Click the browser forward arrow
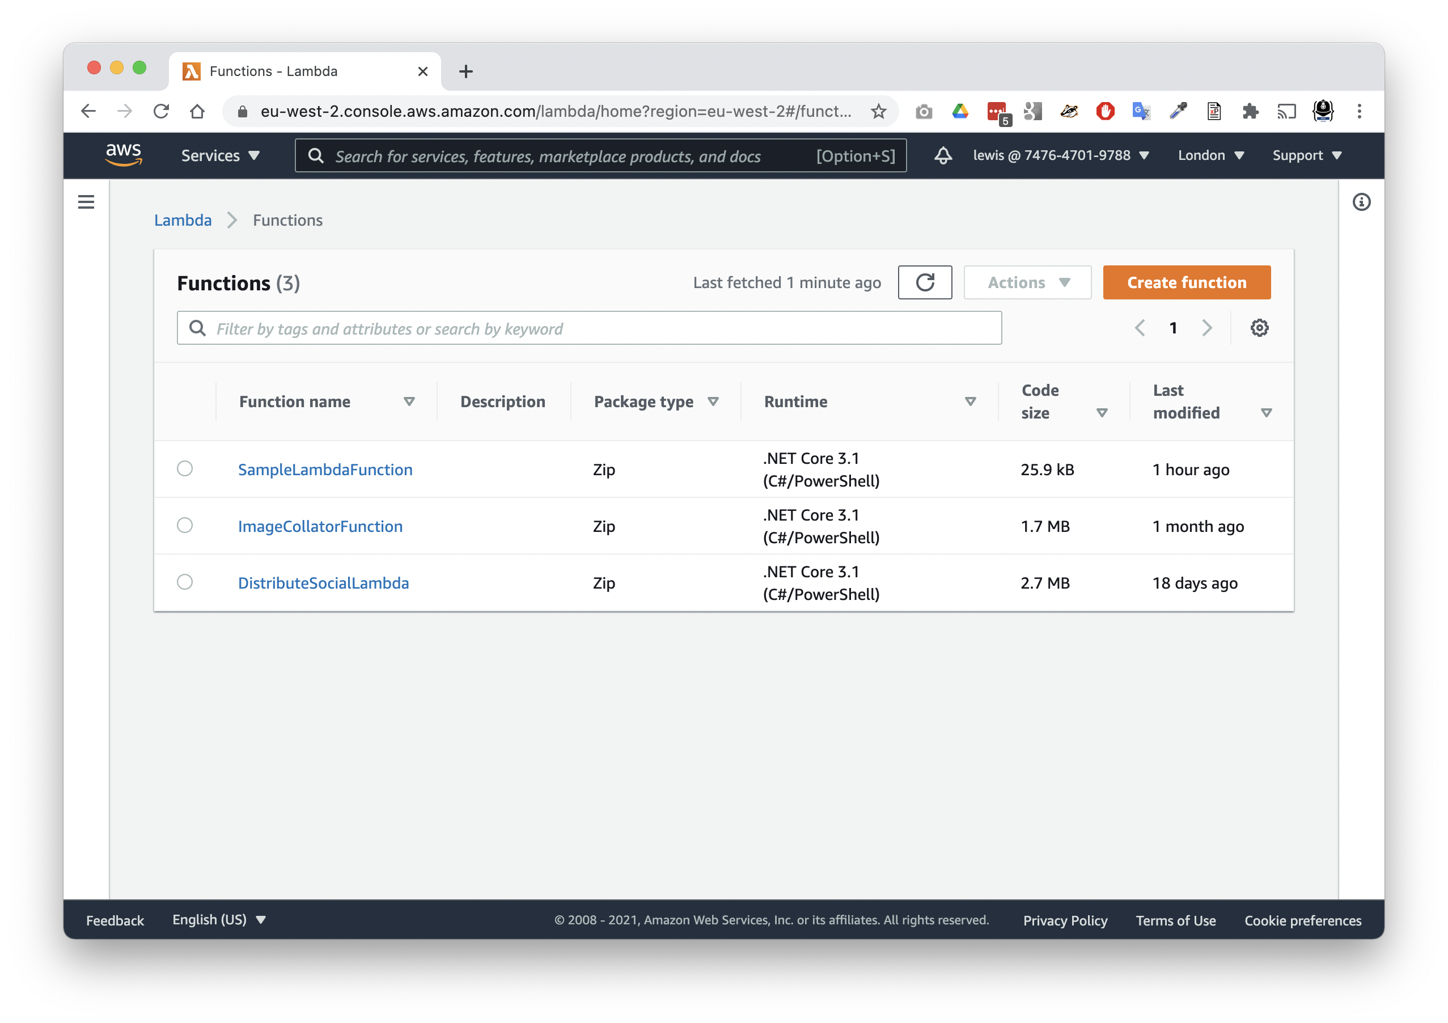This screenshot has width=1448, height=1023. (x=125, y=112)
